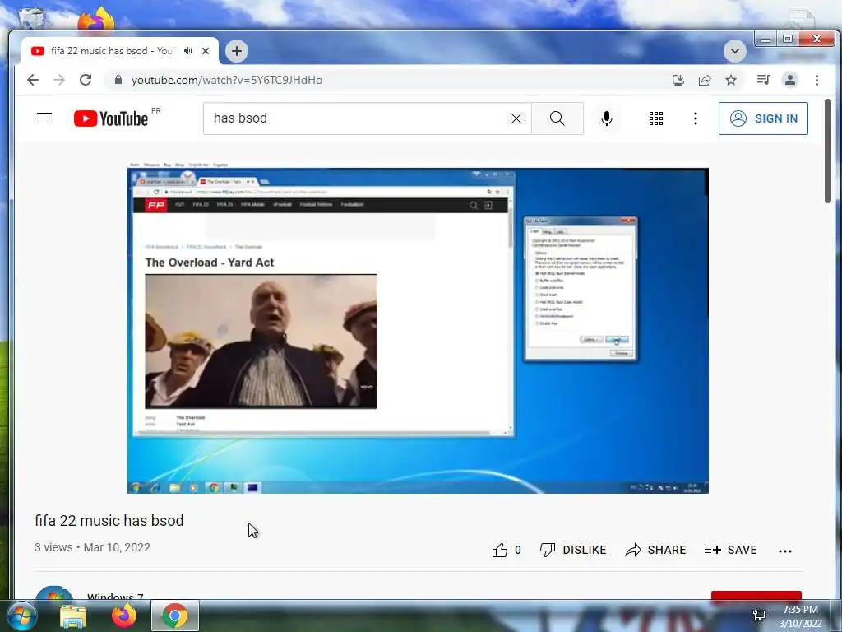Share this page via address bar icon
842x632 pixels.
tap(705, 80)
